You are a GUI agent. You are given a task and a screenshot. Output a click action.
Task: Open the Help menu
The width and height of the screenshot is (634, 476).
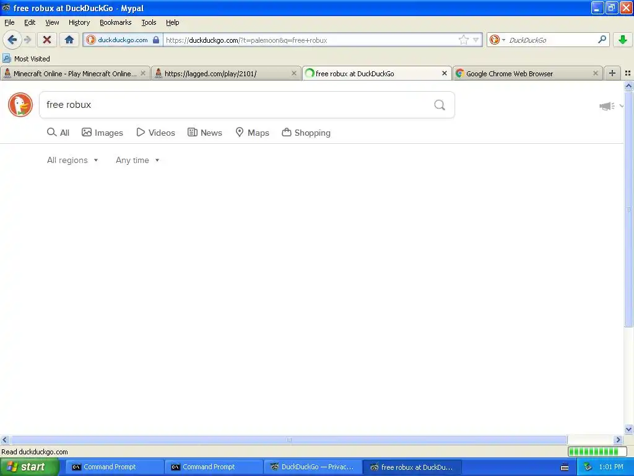(172, 22)
